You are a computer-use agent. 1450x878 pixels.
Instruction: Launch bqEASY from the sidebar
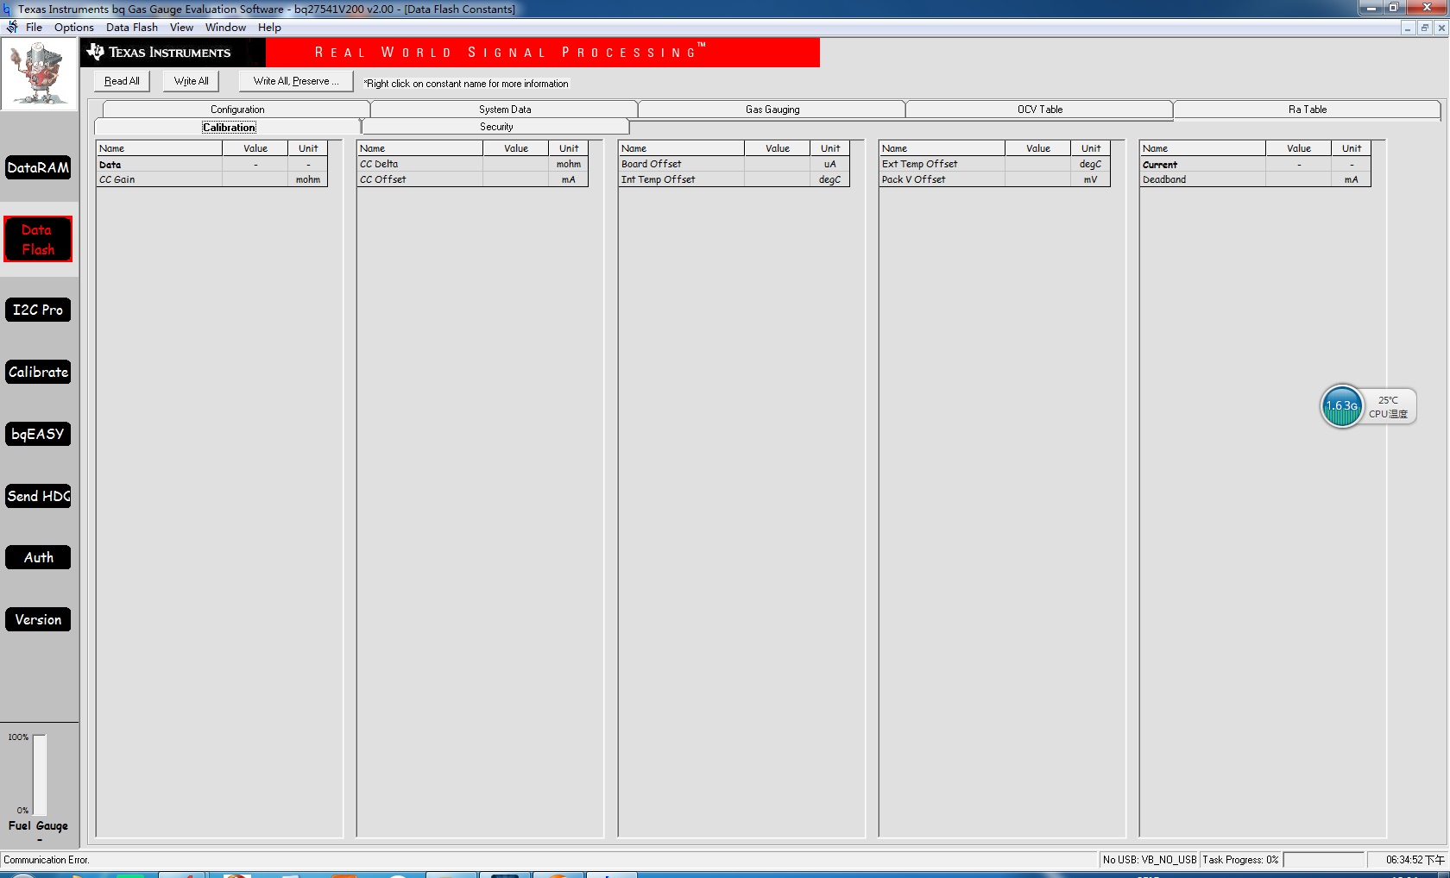point(38,434)
